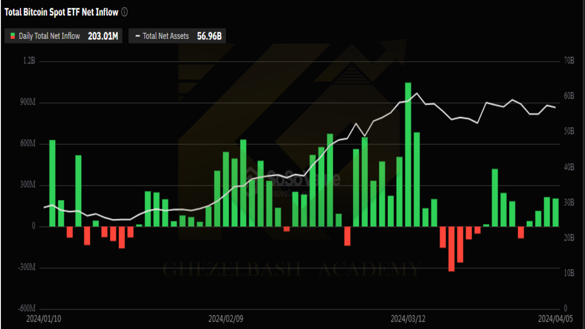Screen dimensions: 585x329
Task: Click the 300M left axis label
Action: pyautogui.click(x=28, y=185)
